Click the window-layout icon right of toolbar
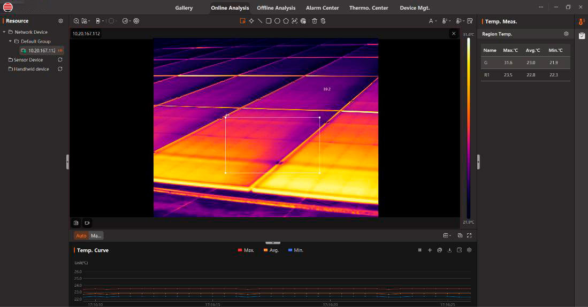This screenshot has height=307, width=588. (470, 21)
